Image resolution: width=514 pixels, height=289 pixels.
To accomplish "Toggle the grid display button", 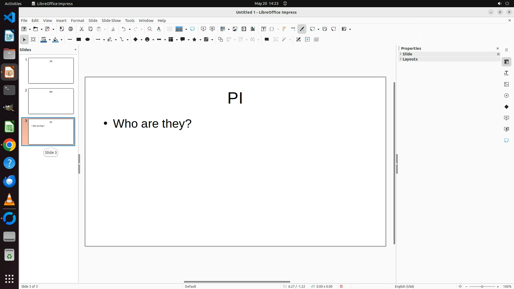I will [x=169, y=29].
